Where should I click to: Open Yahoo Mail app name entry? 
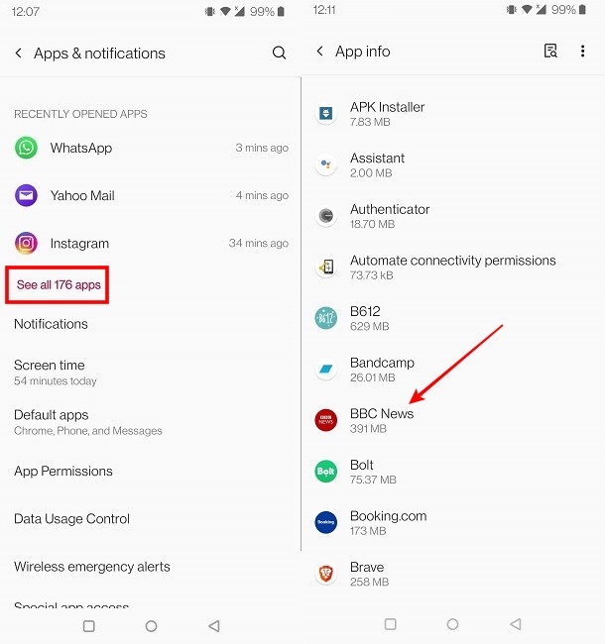pyautogui.click(x=82, y=195)
